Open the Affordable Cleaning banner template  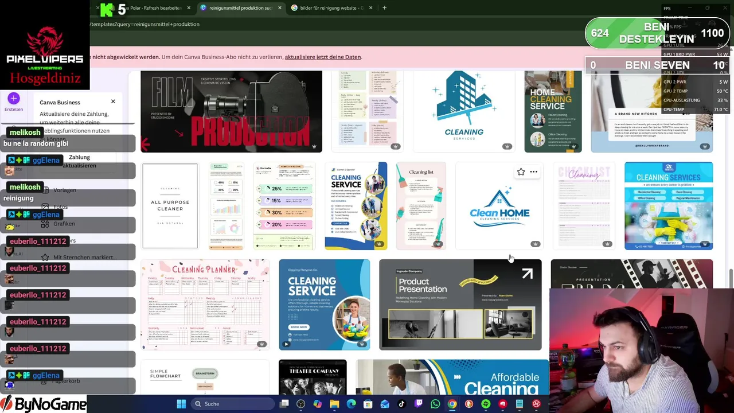pyautogui.click(x=452, y=377)
